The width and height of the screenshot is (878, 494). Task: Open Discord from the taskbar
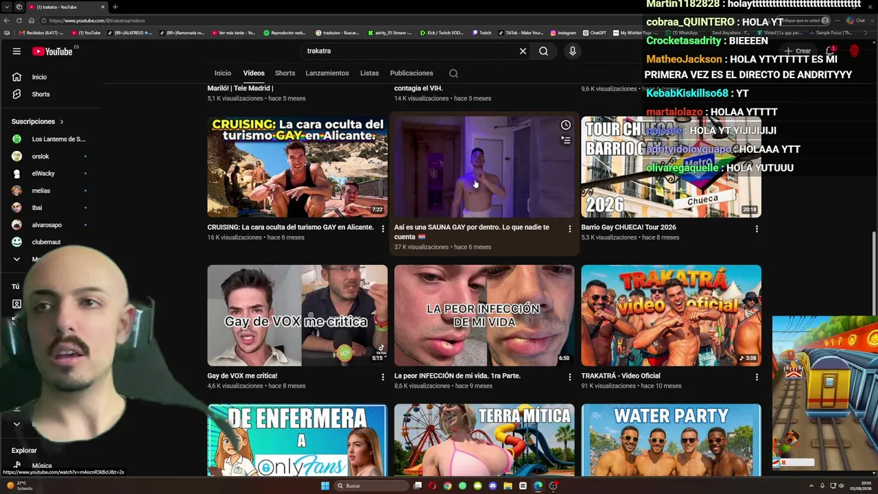click(493, 486)
